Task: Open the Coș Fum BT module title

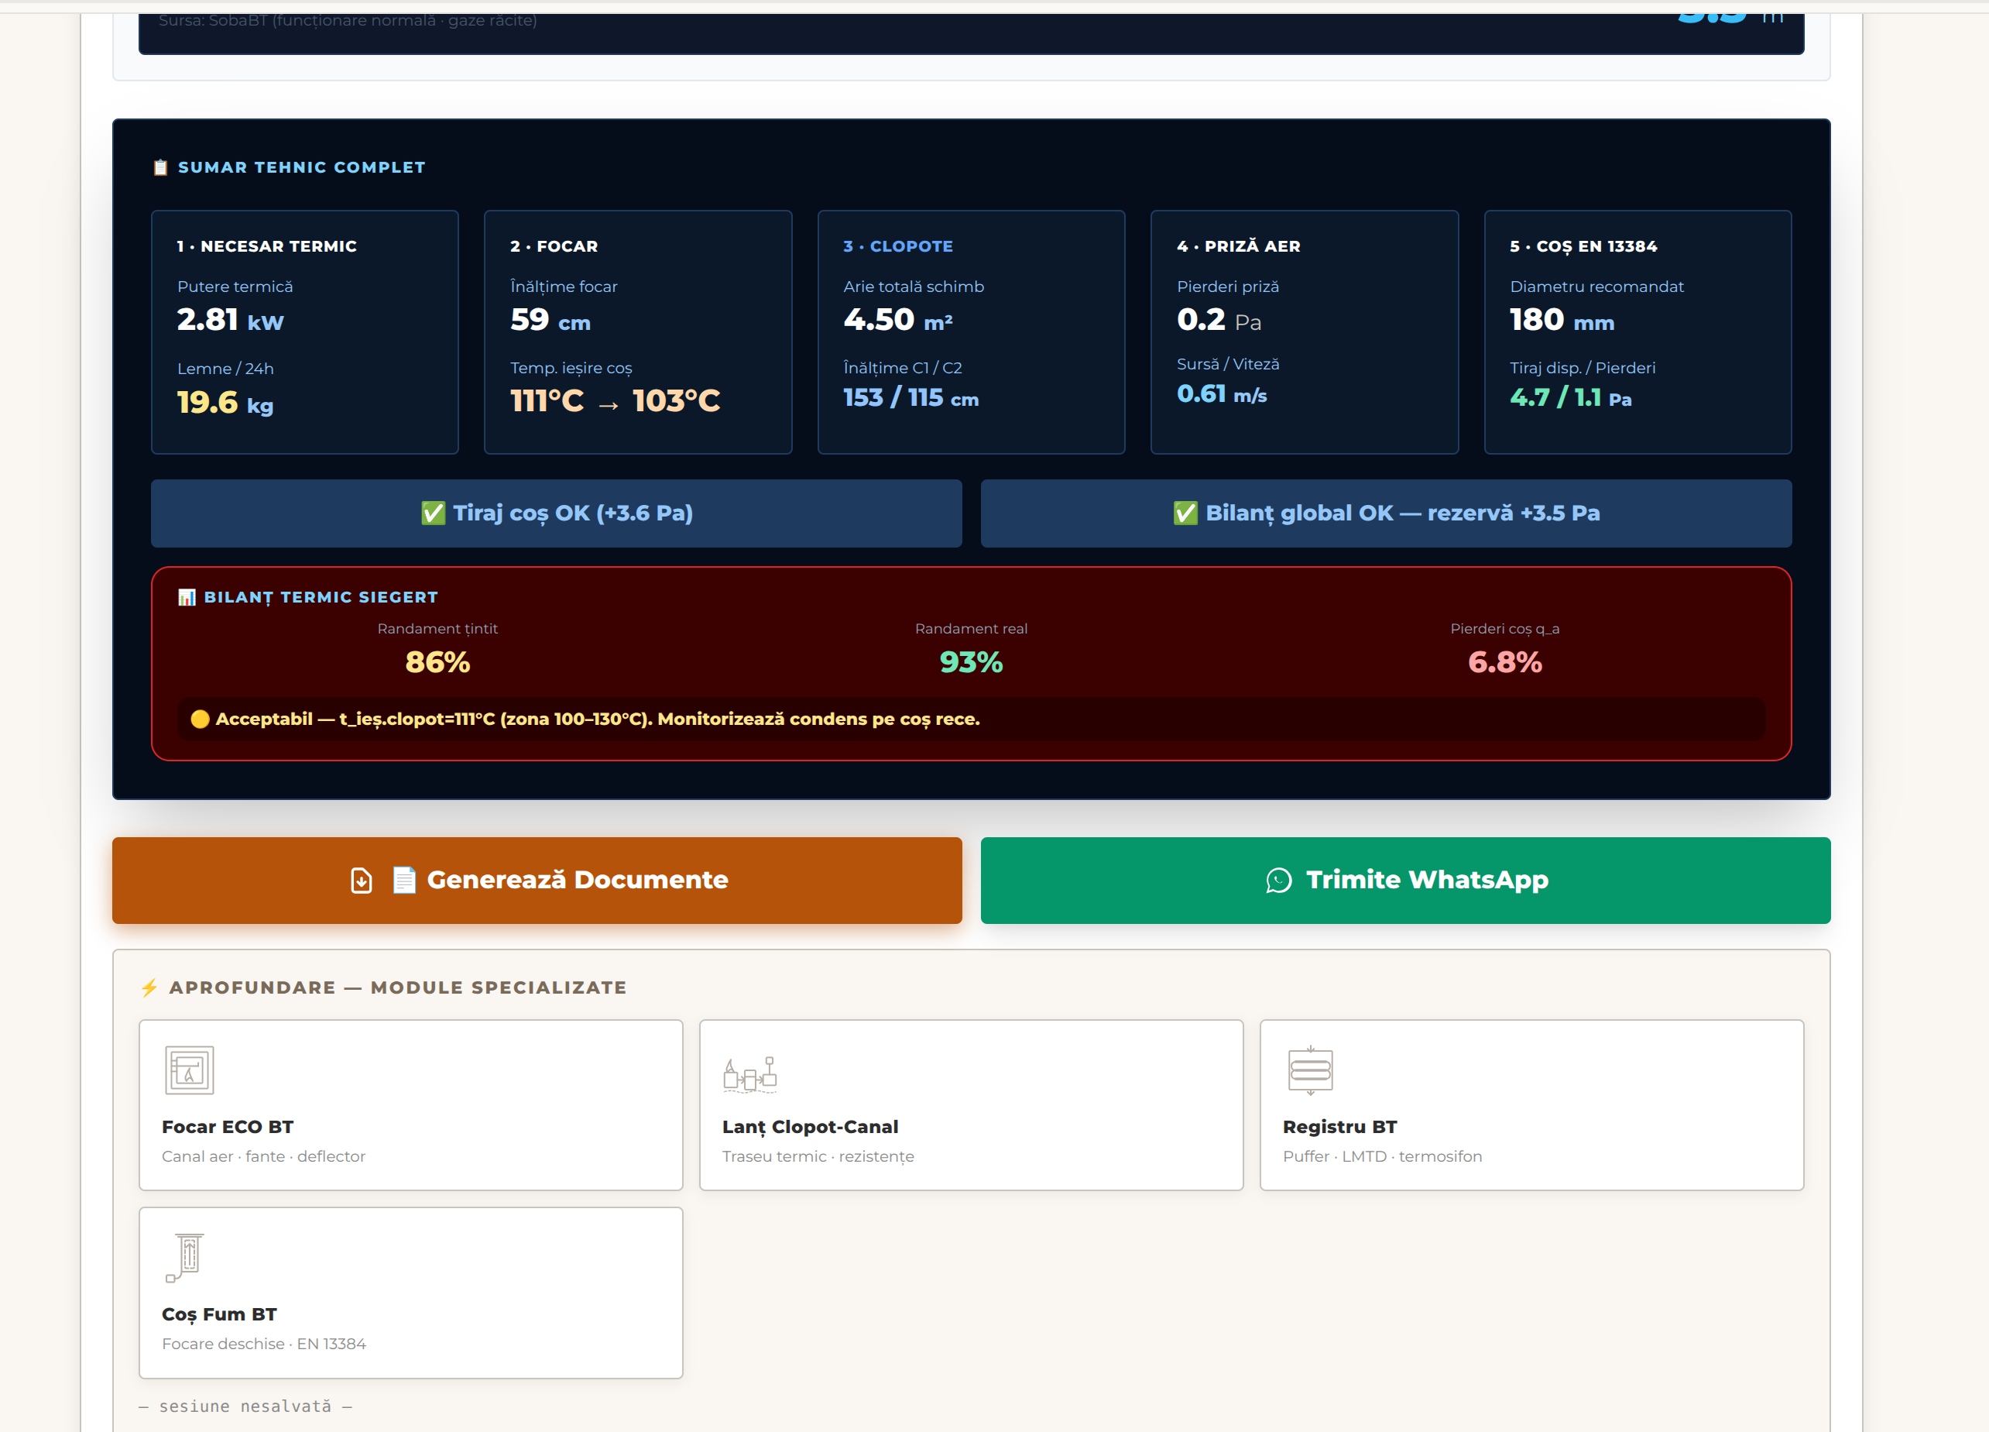Action: coord(219,1314)
